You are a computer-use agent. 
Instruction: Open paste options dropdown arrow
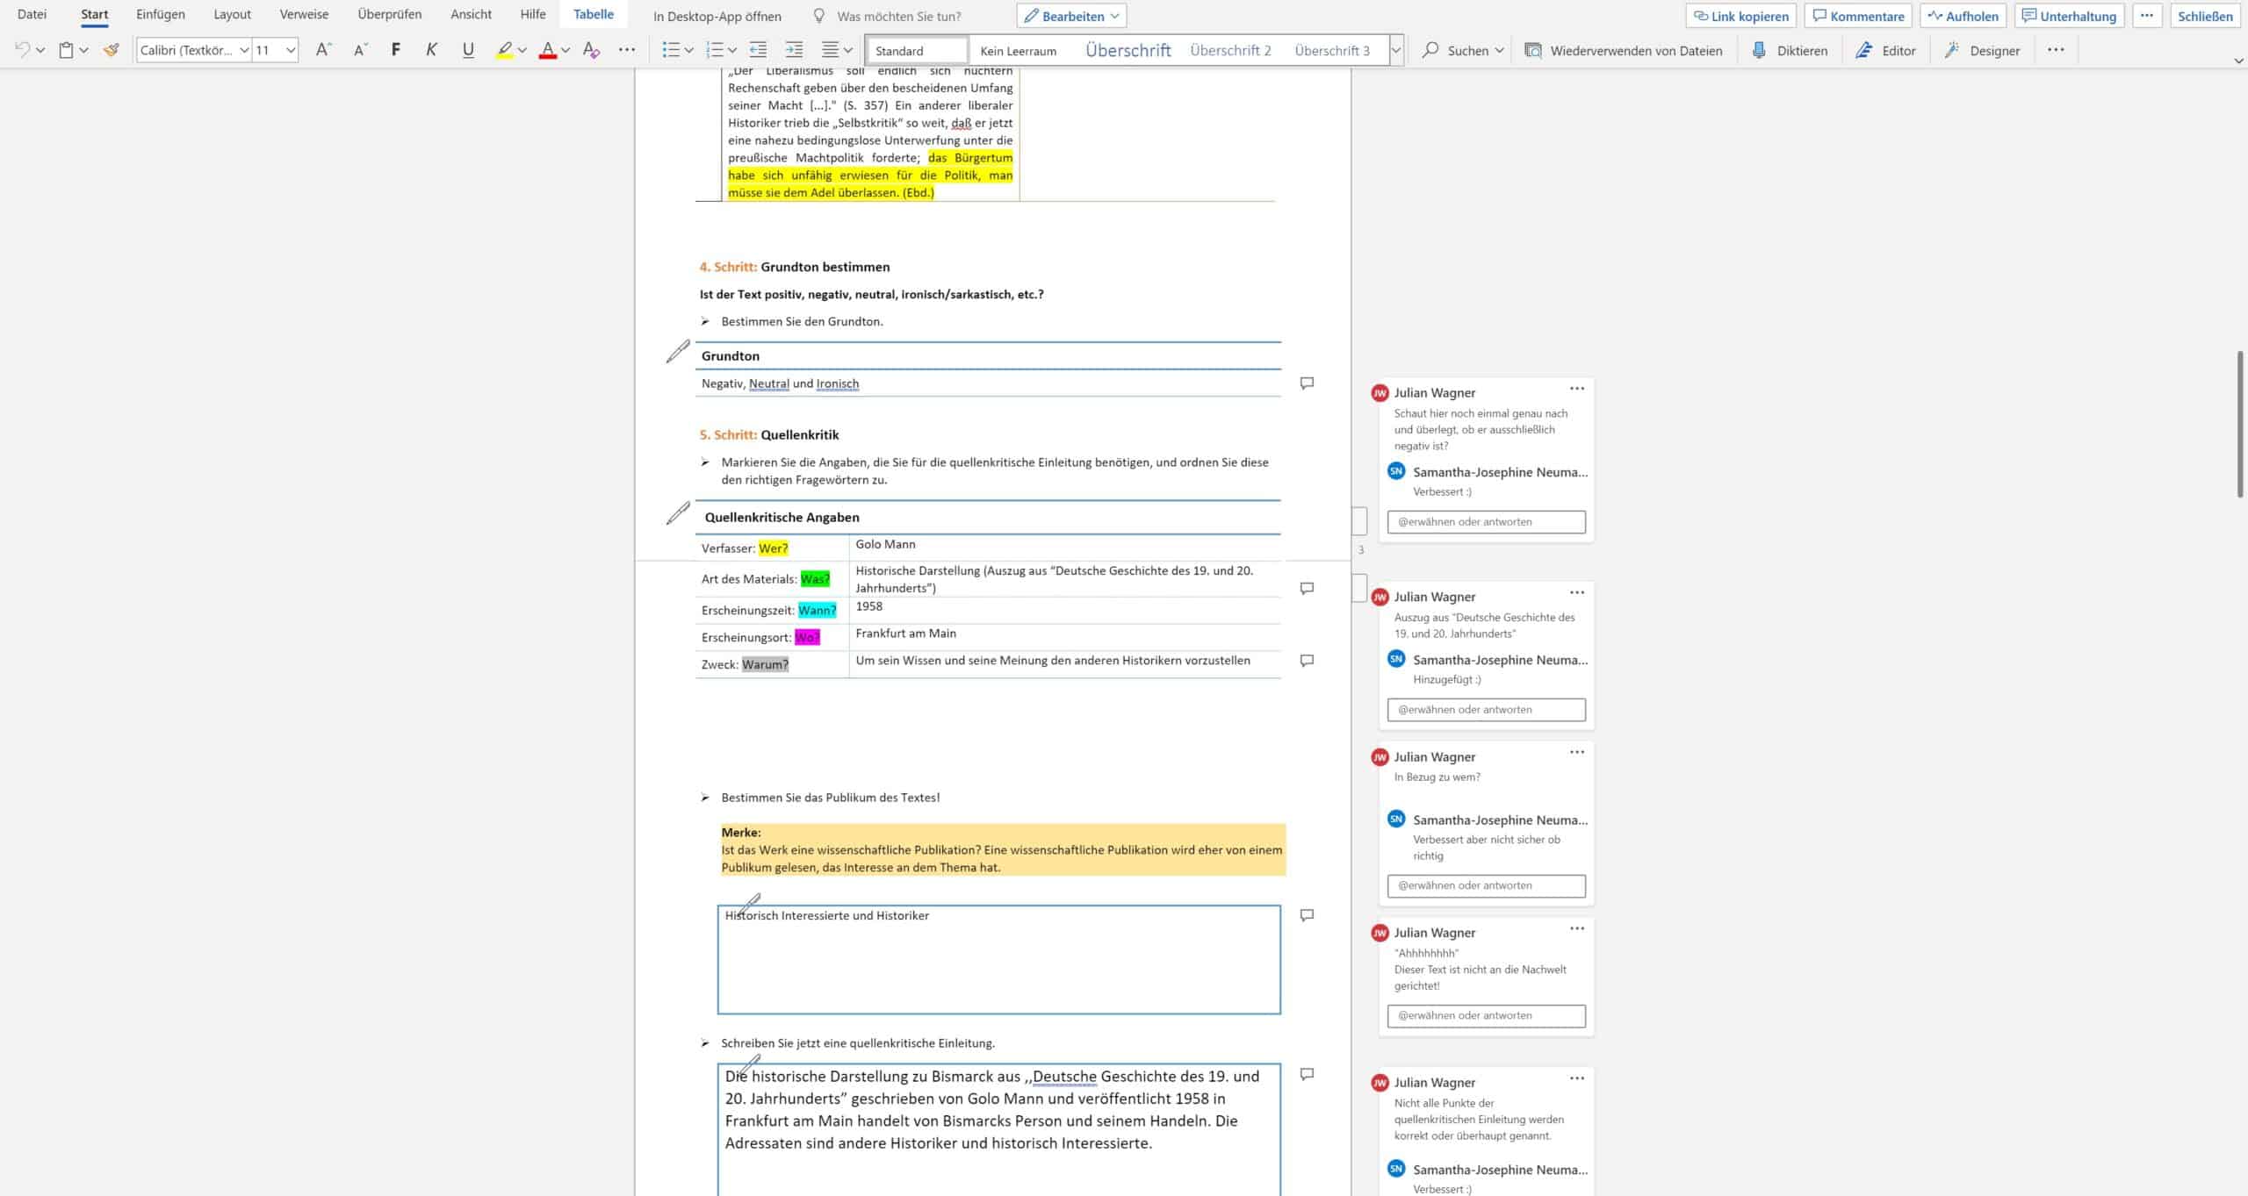(x=84, y=50)
